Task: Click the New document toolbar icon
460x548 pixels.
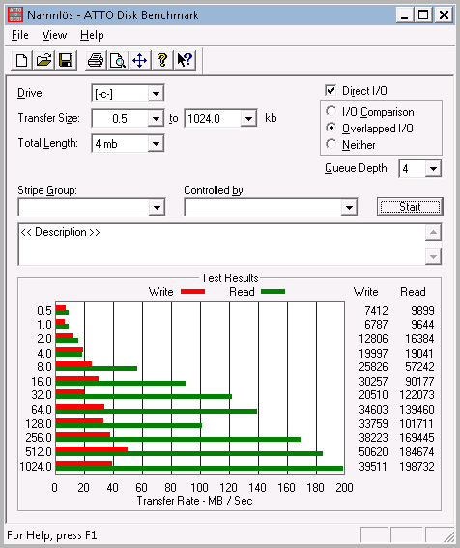Action: point(21,60)
